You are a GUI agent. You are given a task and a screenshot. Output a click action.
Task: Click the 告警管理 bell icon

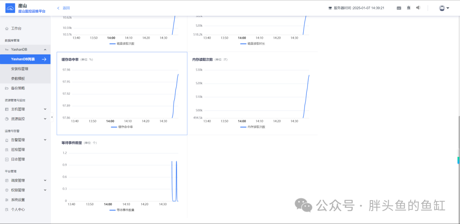point(7,140)
